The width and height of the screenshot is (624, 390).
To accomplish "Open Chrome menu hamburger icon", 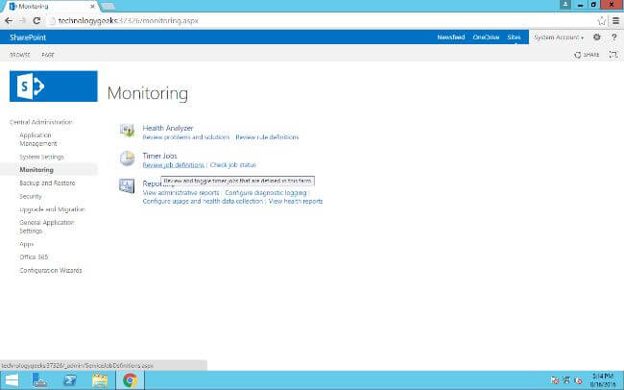I will [615, 21].
